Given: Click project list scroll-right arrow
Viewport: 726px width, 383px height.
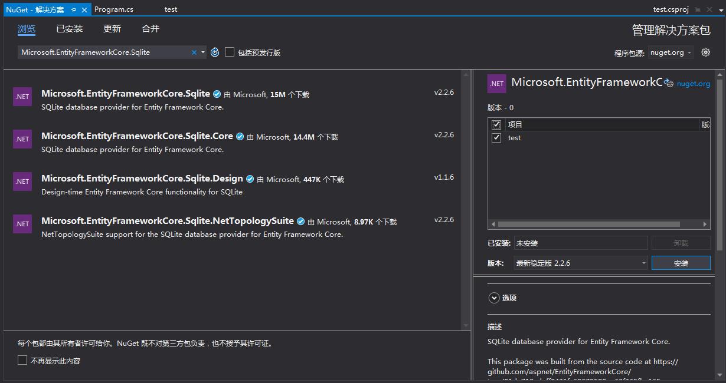Looking at the screenshot, I should (705, 224).
